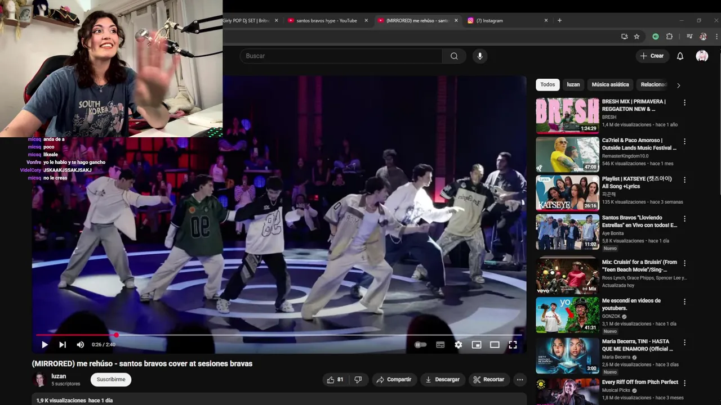The image size is (721, 405).
Task: Mute the video volume
Action: 80,345
